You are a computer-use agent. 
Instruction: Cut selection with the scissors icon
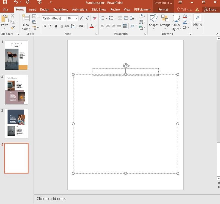tap(13, 16)
